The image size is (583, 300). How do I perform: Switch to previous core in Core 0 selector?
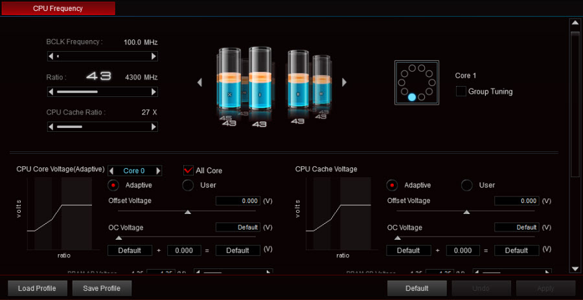(111, 171)
